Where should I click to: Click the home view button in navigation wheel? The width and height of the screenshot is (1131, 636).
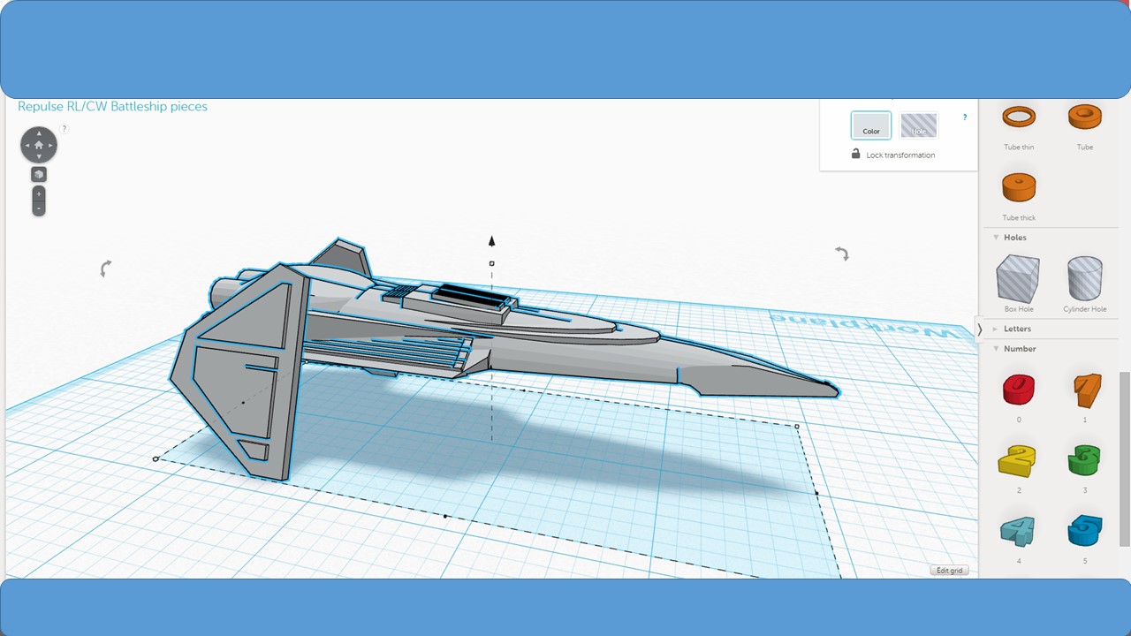[x=39, y=145]
